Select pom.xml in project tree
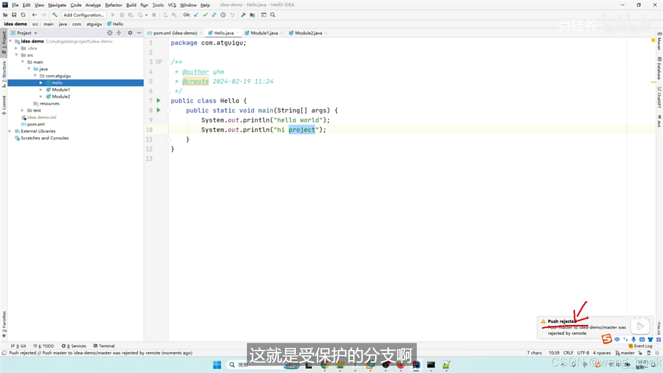 [x=36, y=124]
